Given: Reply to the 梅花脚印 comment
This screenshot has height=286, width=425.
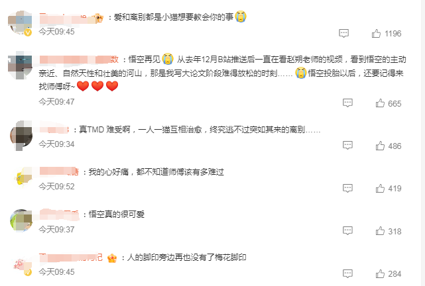Looking at the screenshot, I should [x=347, y=273].
